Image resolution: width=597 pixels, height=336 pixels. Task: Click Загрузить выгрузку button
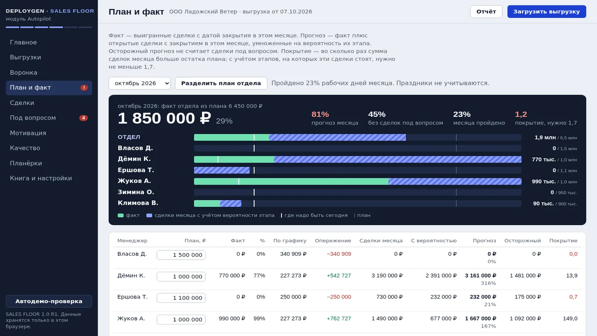(547, 12)
